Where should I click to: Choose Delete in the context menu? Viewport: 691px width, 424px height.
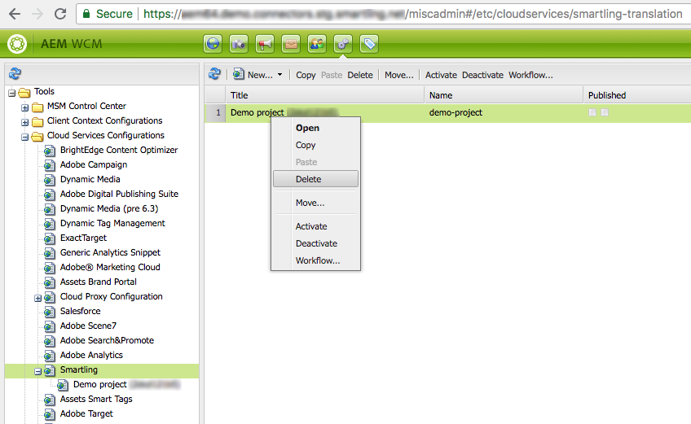coord(315,179)
